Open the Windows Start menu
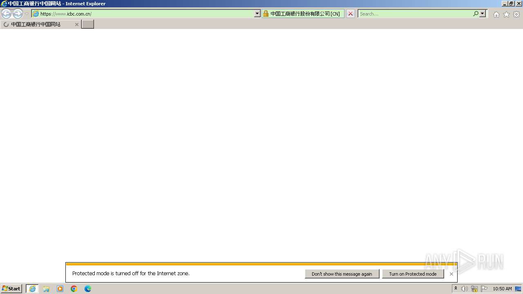The height and width of the screenshot is (294, 523). (x=11, y=289)
